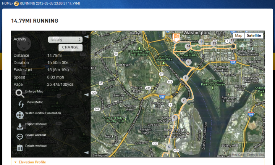
Task: Click the mile 14 marker on the route
Action: (188, 47)
